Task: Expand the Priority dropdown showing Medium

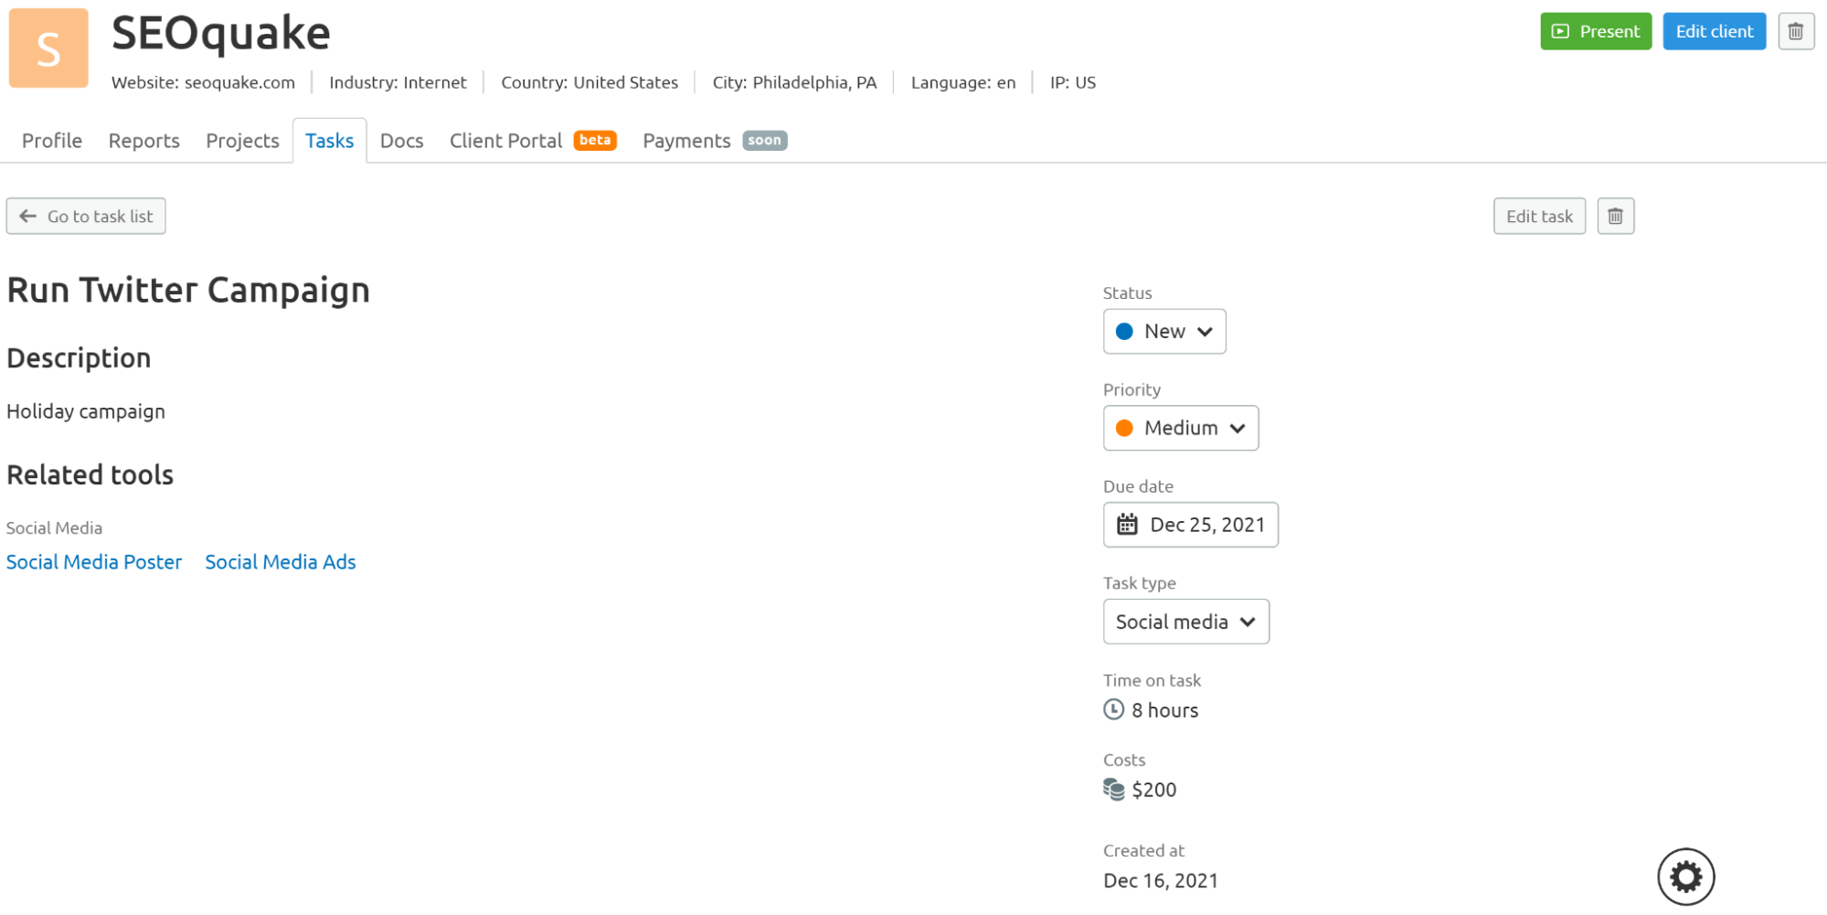Action: point(1180,428)
